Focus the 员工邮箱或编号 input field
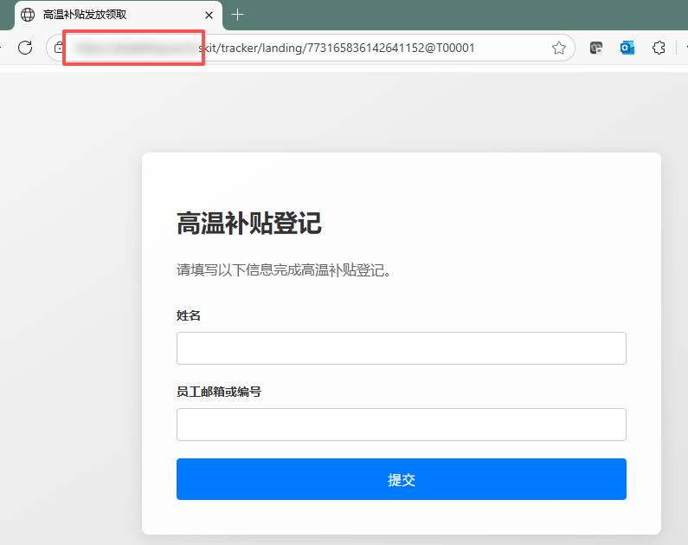This screenshot has width=688, height=545. click(x=401, y=425)
